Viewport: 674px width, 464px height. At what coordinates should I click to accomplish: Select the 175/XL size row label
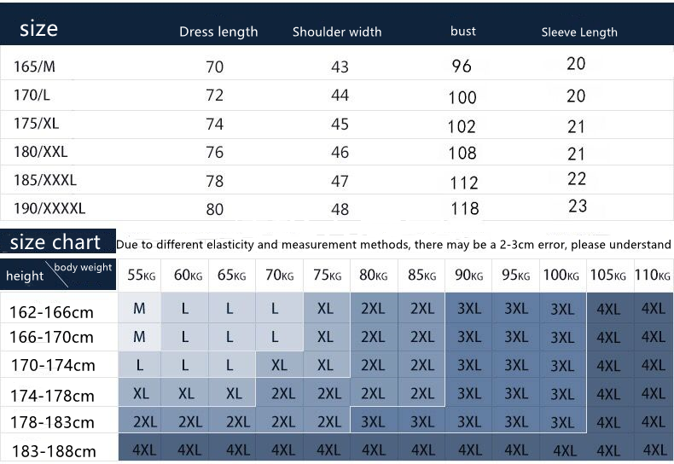37,123
